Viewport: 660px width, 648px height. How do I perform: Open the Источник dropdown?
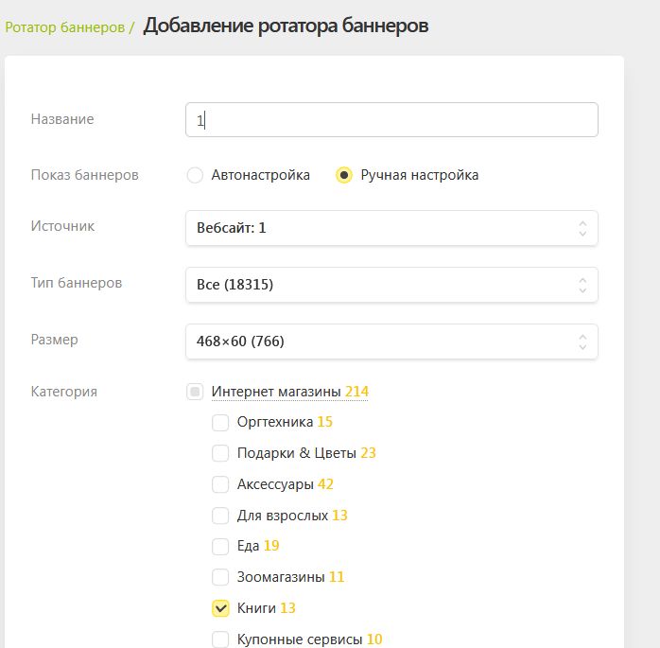(391, 228)
